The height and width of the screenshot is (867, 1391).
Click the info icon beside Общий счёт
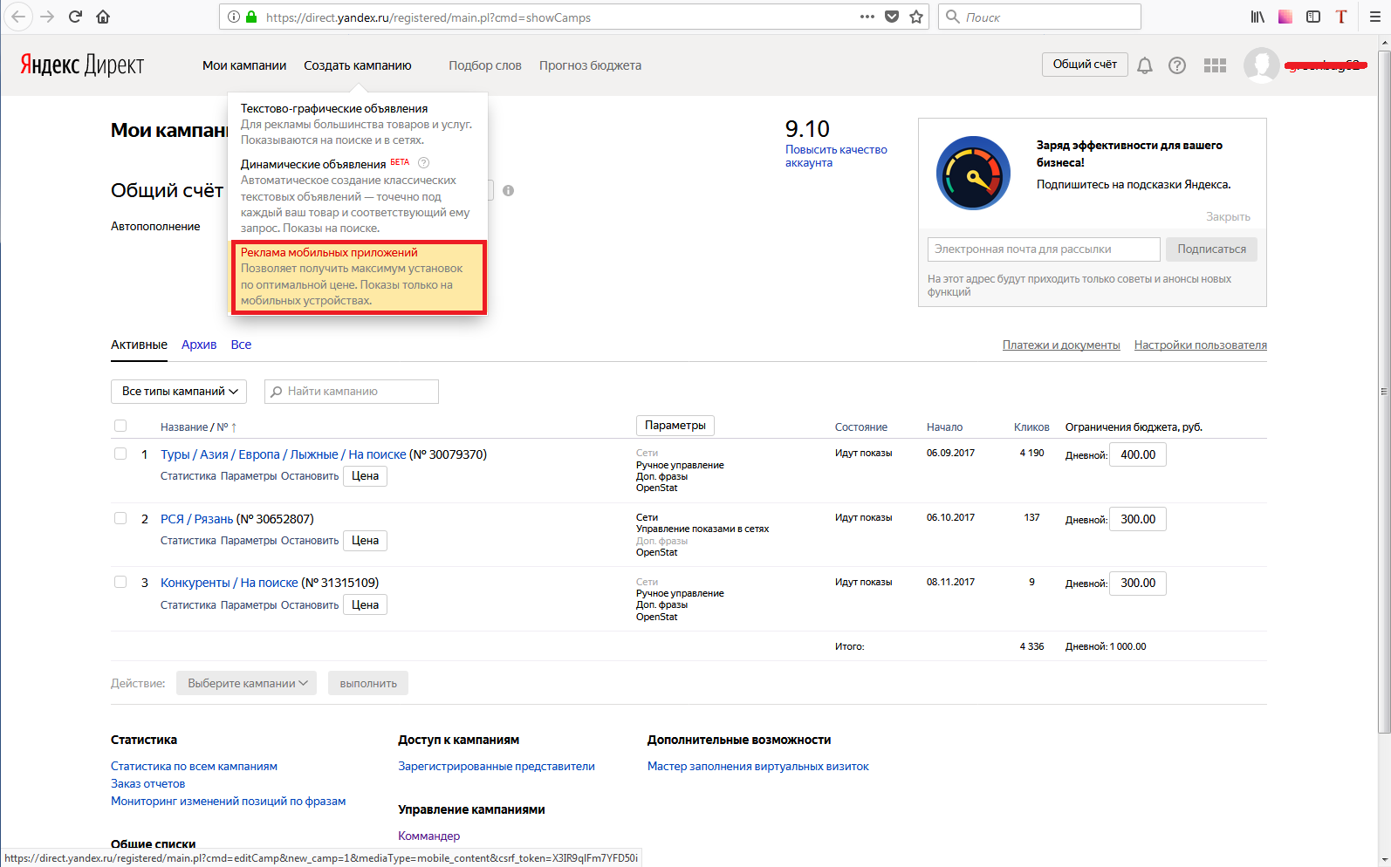[508, 190]
